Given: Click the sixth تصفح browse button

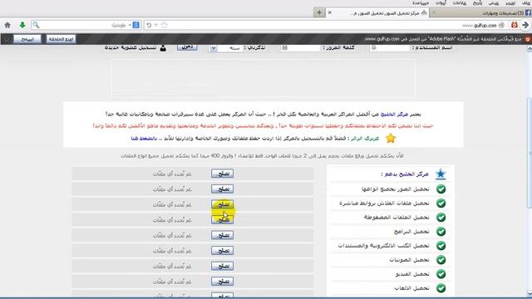Looking at the screenshot, I should [222, 251].
